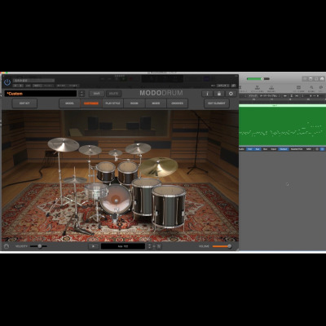Open EDIT ELEMENT view
Screen dimensions: 326x326
tap(217, 104)
